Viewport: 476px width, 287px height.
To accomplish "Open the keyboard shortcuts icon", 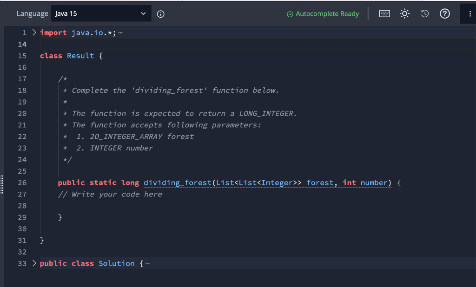I will click(x=384, y=13).
